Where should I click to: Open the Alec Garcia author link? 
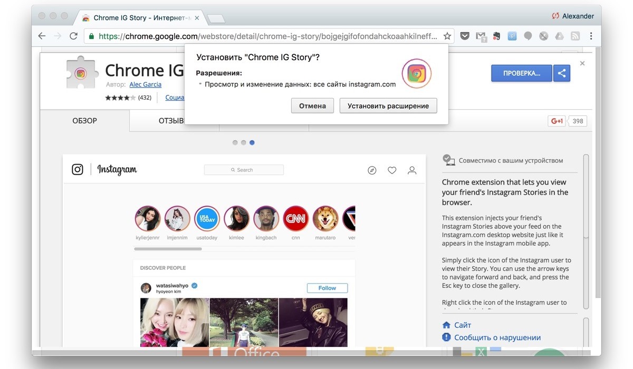(x=145, y=84)
